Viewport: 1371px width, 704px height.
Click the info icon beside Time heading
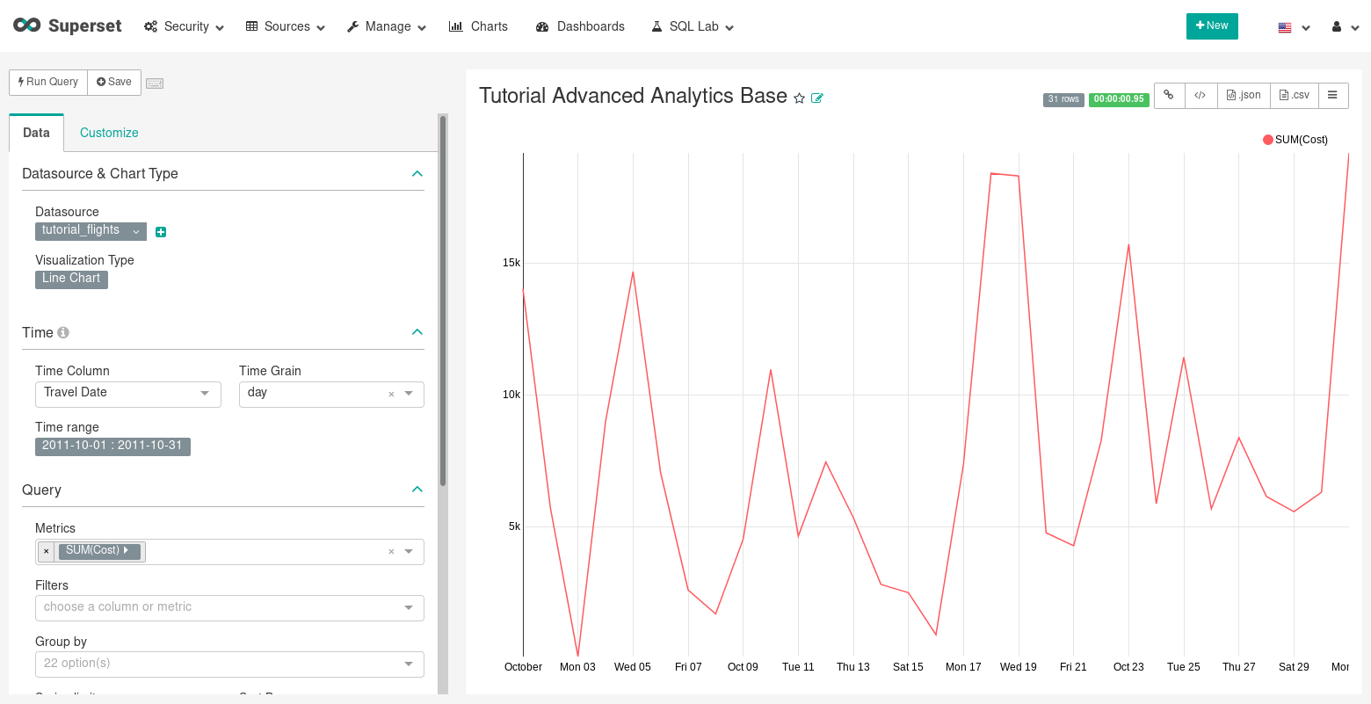click(x=63, y=332)
